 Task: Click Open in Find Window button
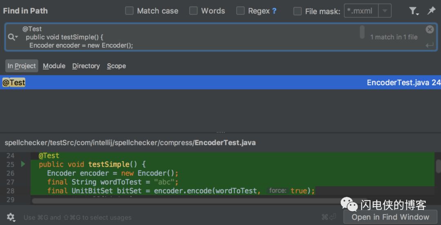click(x=390, y=217)
